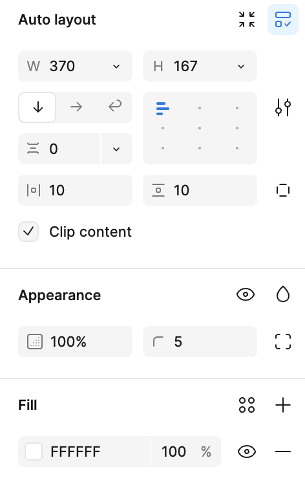Click individual corners icon next to radius
The height and width of the screenshot is (480, 305).
(x=283, y=342)
